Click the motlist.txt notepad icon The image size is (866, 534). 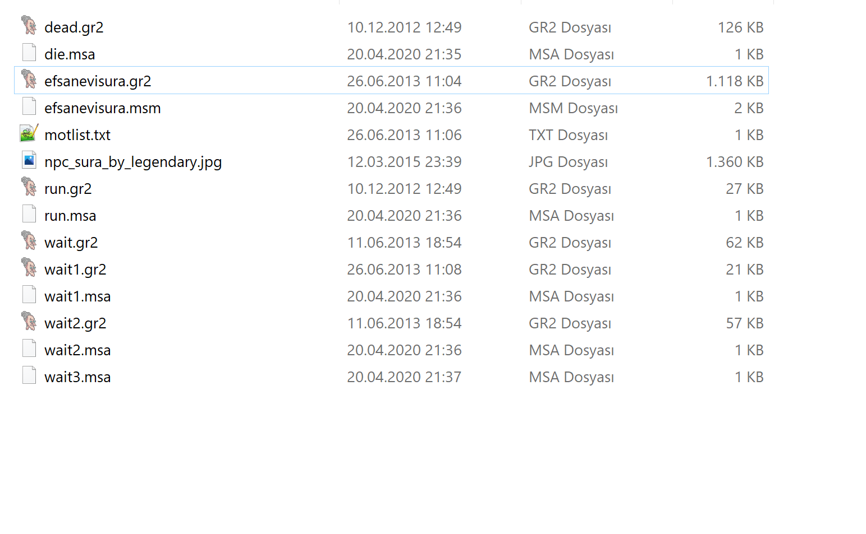29,133
